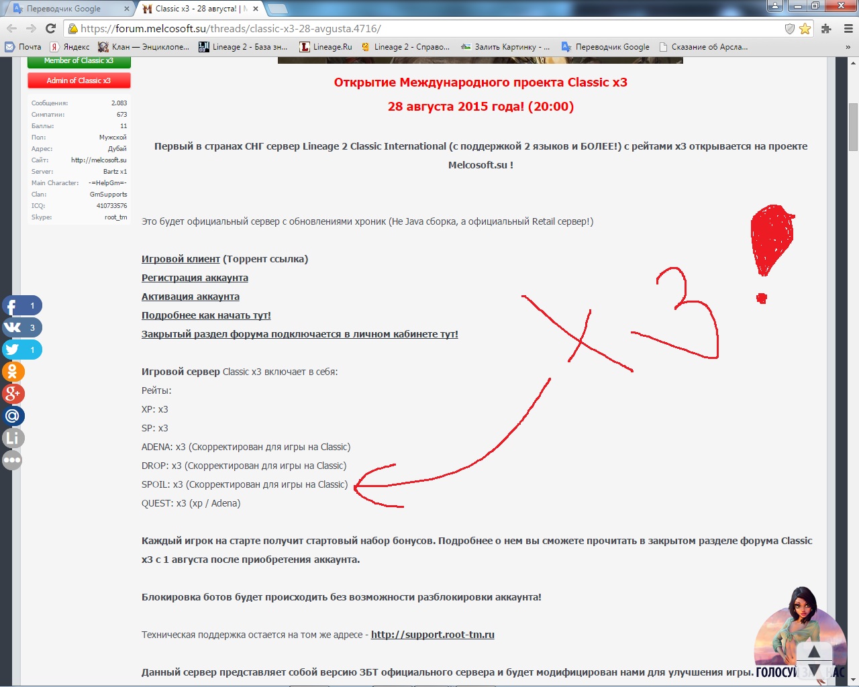Image resolution: width=859 pixels, height=687 pixels.
Task: Open the Подробнее как начать тут! link
Action: point(206,315)
